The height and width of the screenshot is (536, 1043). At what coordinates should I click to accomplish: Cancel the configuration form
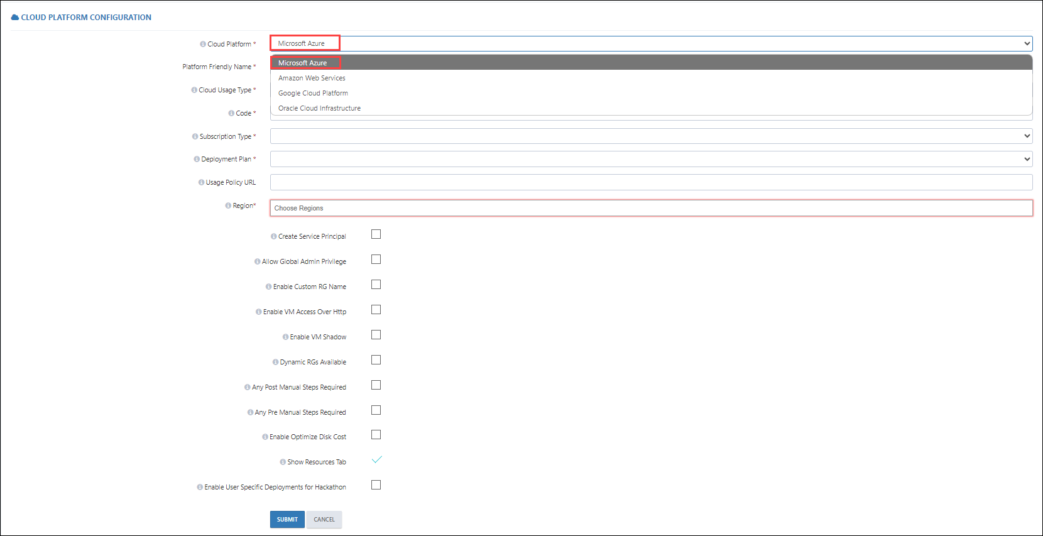(324, 520)
